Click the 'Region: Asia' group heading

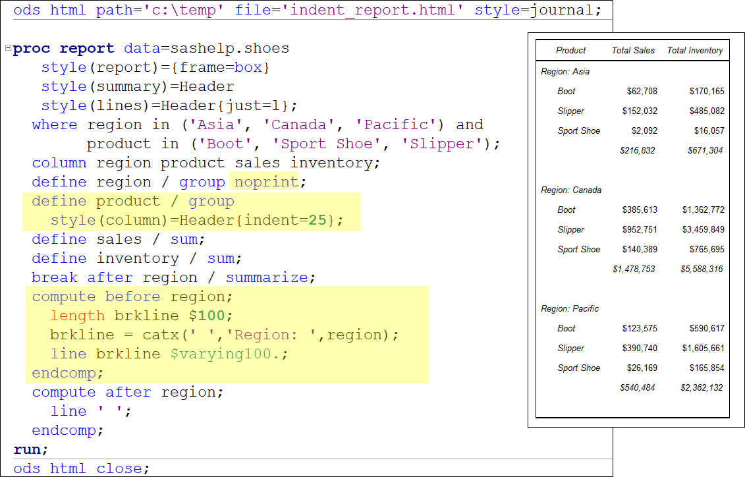click(565, 71)
